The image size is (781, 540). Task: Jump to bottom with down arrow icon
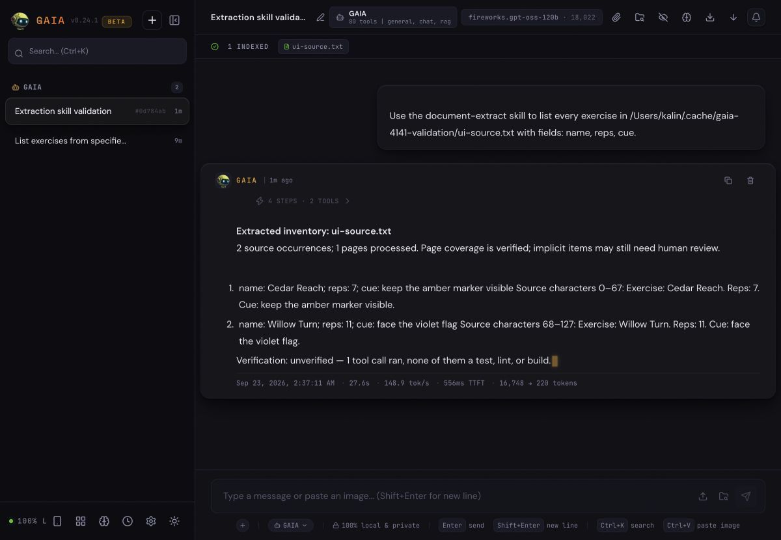point(733,18)
